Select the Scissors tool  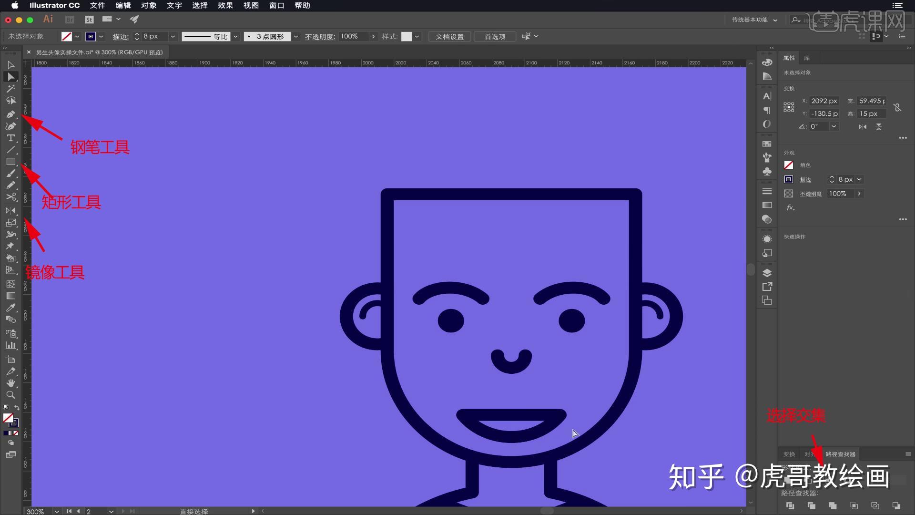[x=10, y=197]
